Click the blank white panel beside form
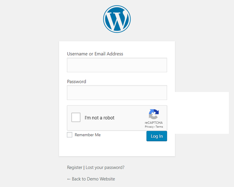Viewport: 234px width, 187px height. click(x=202, y=113)
